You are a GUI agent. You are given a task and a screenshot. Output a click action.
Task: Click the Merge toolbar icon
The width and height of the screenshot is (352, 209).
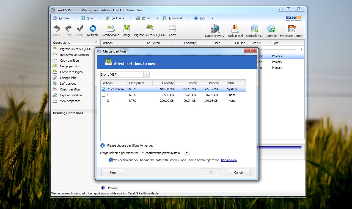127,31
